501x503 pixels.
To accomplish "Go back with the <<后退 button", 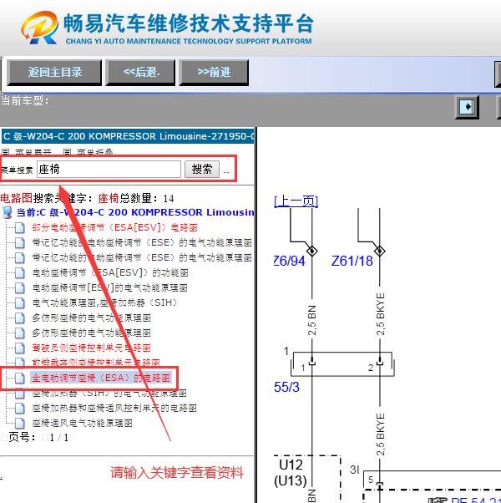I will [140, 73].
